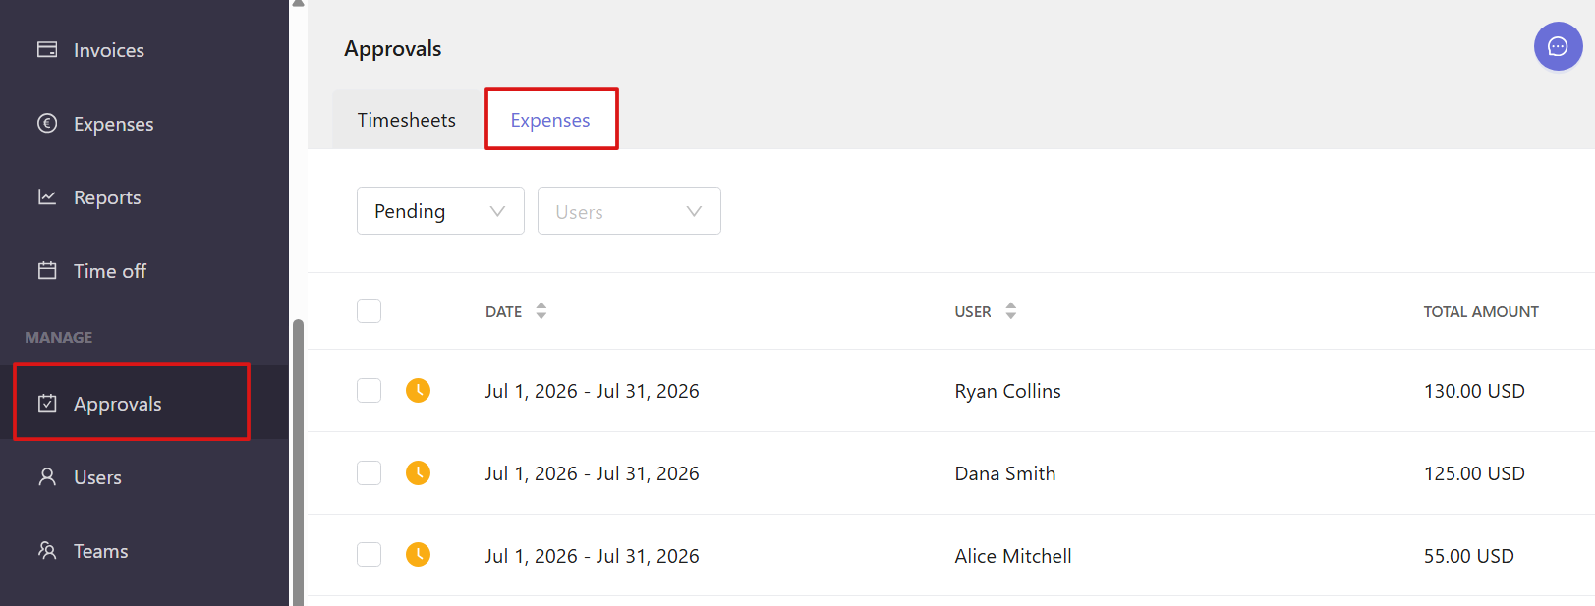Click pending clock icon for Dana Smith
Screen dimensions: 1595x606
(418, 472)
